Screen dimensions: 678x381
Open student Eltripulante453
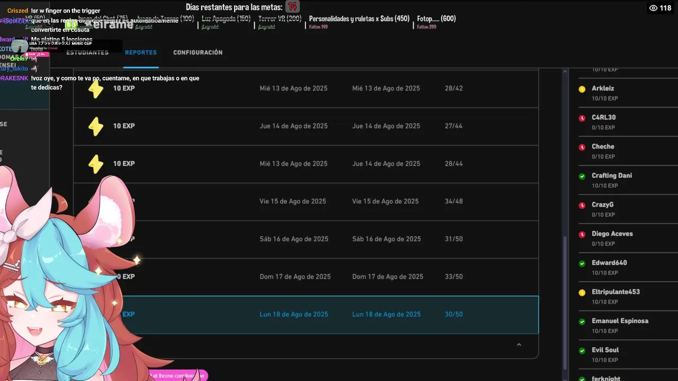click(x=616, y=292)
